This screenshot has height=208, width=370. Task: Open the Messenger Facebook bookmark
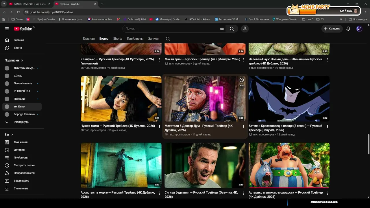click(169, 19)
